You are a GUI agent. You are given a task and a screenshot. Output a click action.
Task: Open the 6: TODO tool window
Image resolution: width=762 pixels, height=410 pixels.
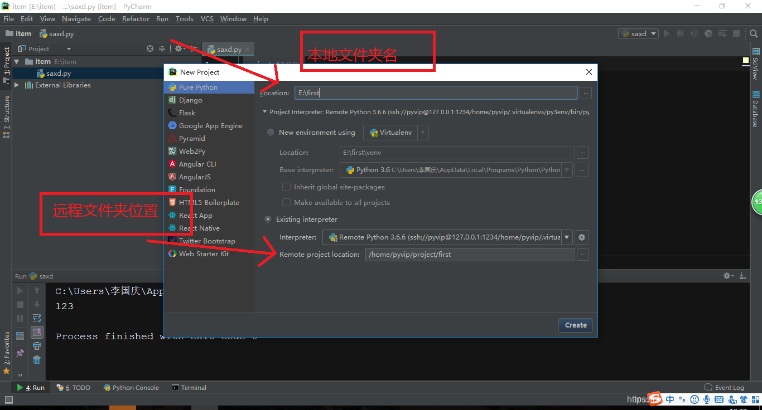tap(74, 388)
